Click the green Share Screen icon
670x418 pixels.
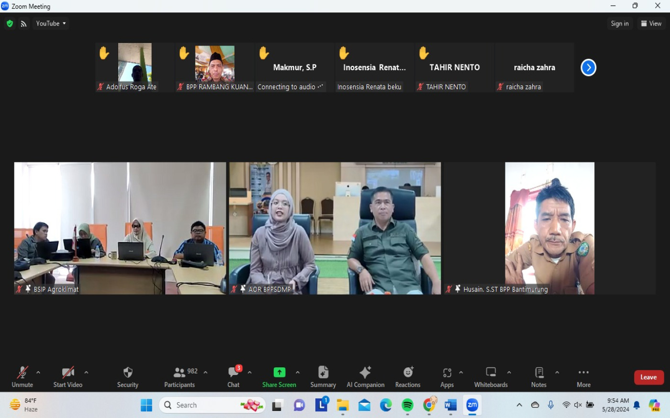pyautogui.click(x=279, y=372)
